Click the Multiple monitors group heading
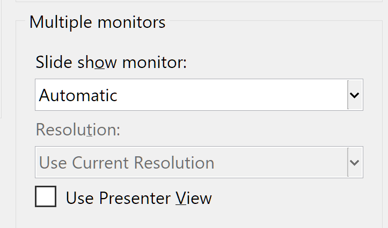Screen dimensions: 388x228 (x=97, y=22)
